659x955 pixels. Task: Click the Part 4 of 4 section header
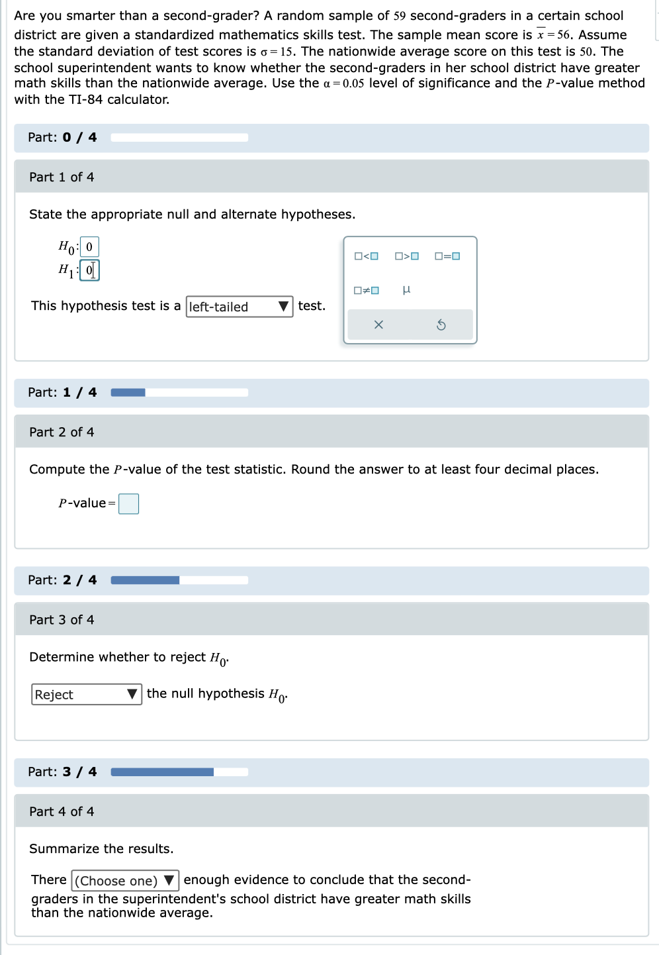(61, 811)
